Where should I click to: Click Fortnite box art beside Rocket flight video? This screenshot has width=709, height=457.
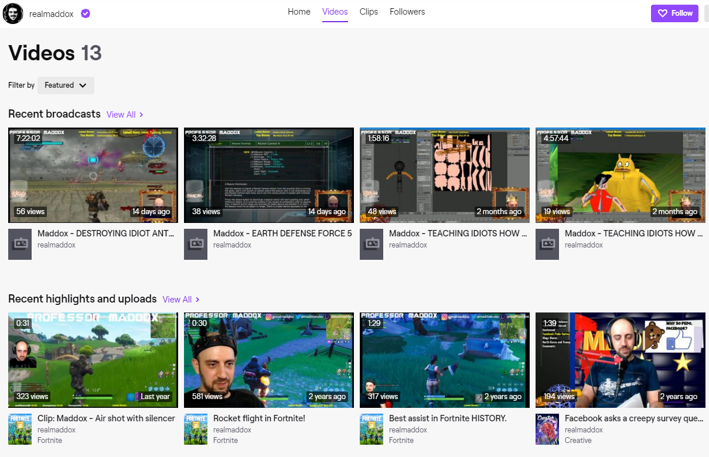pos(196,429)
